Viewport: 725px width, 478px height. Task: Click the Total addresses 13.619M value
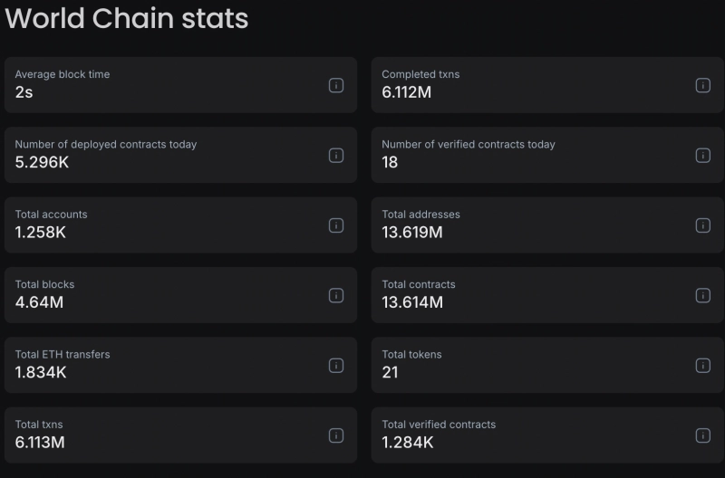(412, 233)
